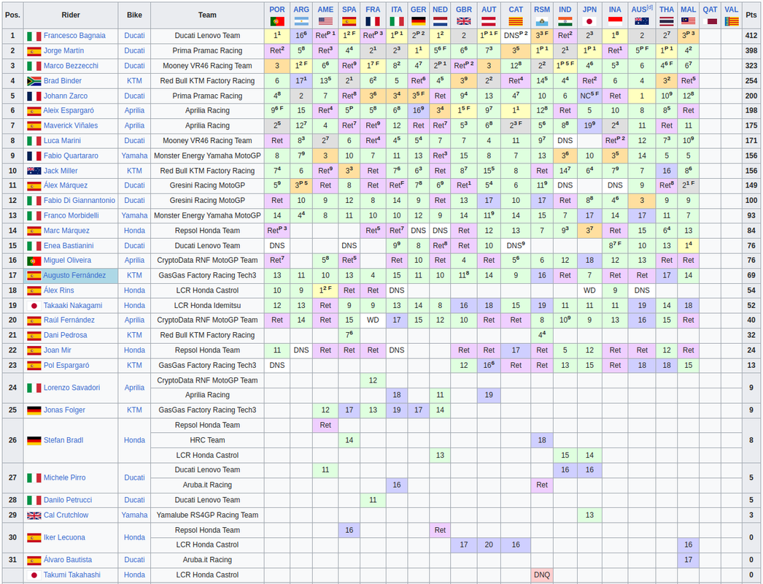Click the WD cell in Álex Rins' row
The width and height of the screenshot is (763, 584).
589,291
